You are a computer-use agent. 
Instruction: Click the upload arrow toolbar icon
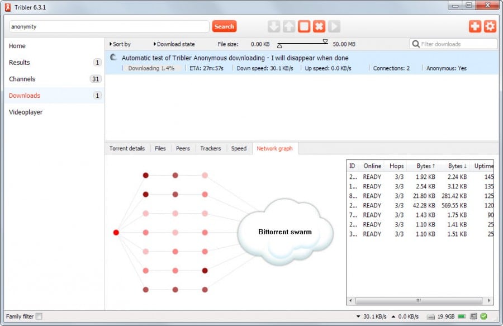coord(288,26)
